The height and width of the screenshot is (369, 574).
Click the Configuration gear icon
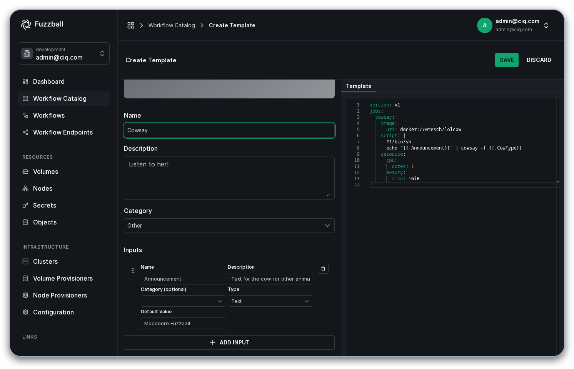coord(25,312)
